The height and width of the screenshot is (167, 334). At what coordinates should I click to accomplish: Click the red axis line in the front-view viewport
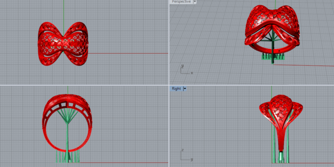tap(124, 163)
